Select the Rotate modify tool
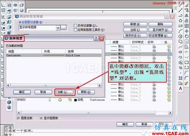Viewport: 190px width, 136px height. 186,36
